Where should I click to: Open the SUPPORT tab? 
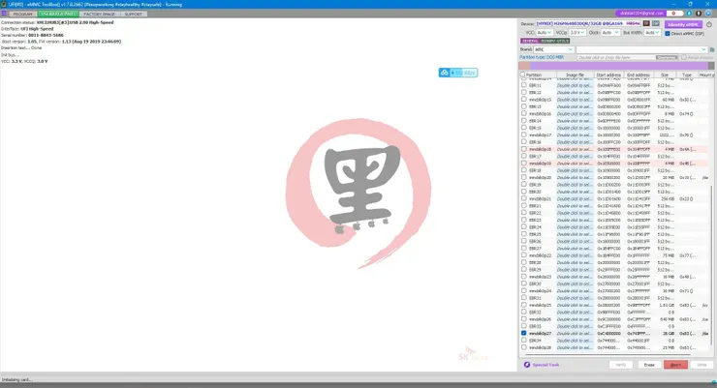134,15
